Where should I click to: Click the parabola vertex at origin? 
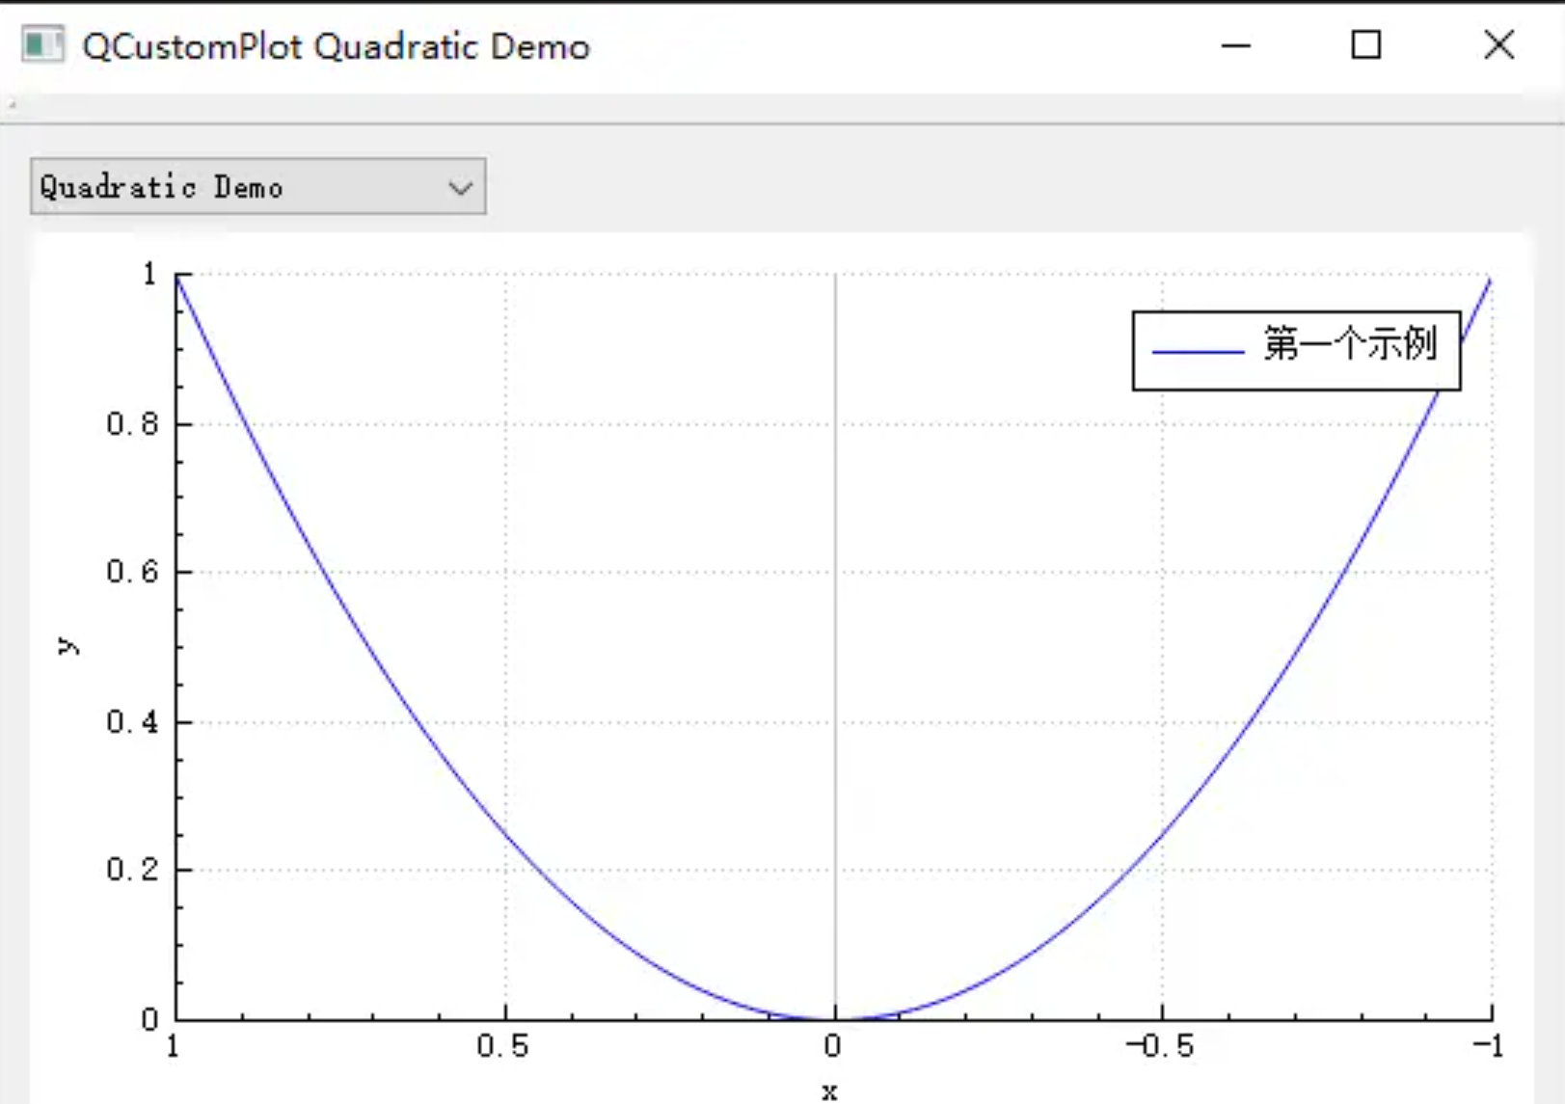[833, 1017]
